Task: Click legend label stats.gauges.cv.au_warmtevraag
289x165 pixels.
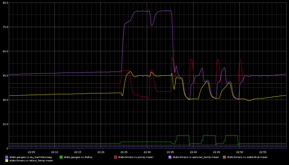Action: (31, 157)
